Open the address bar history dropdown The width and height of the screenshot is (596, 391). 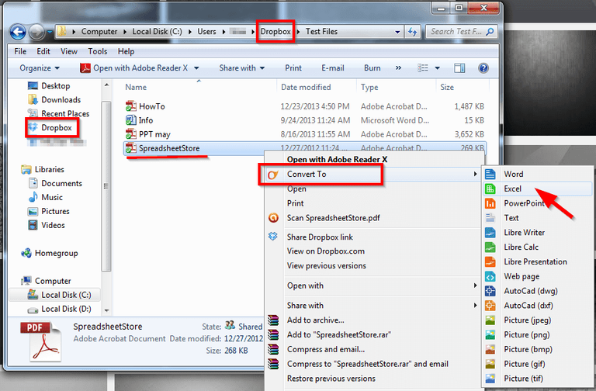(397, 32)
